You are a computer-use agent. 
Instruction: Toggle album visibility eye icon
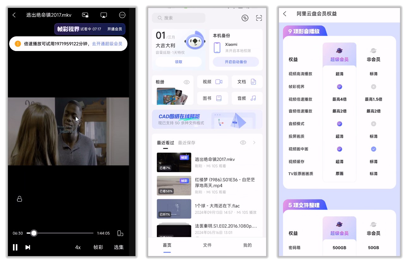coord(187,82)
